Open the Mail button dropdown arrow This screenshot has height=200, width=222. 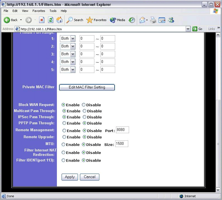click(147, 20)
